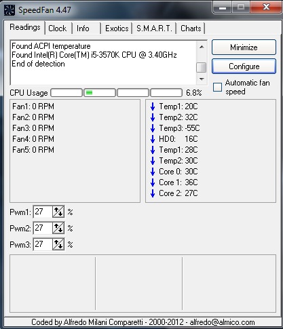The height and width of the screenshot is (329, 283).
Task: Switch to the Readings tab
Action: pos(25,27)
